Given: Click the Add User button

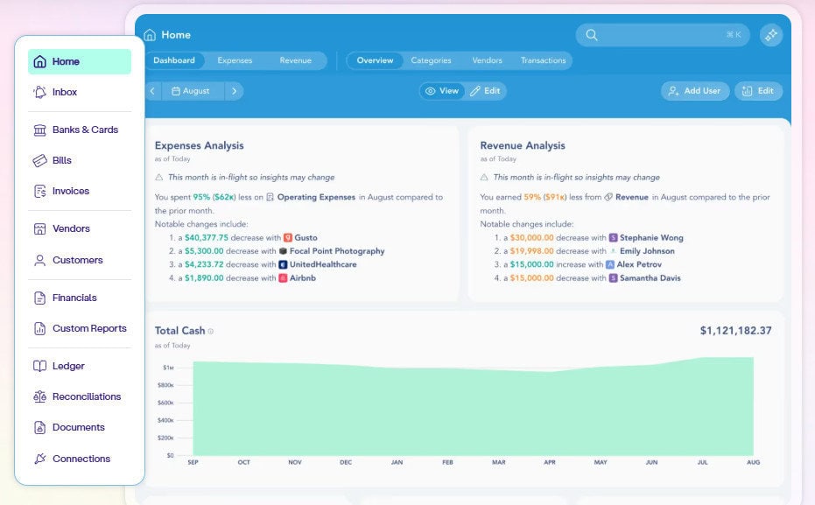Looking at the screenshot, I should [x=695, y=90].
